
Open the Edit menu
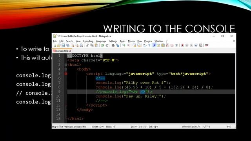pyautogui.click(x=61, y=41)
